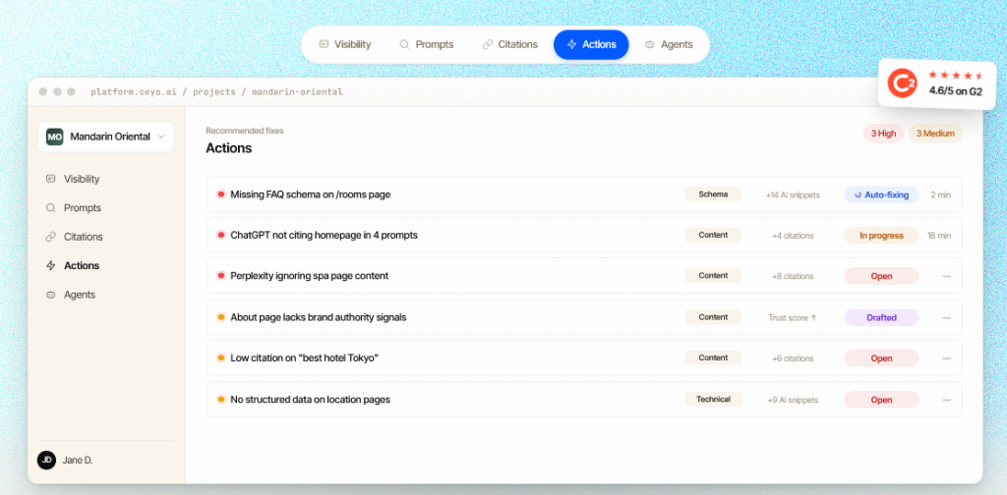
Task: Click the MO project logo badge
Action: (x=55, y=137)
